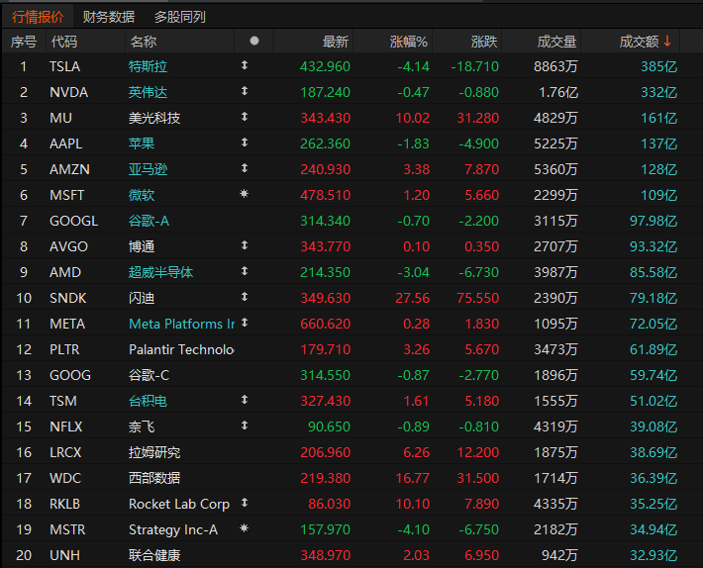The image size is (703, 568).
Task: Click TSLA latest price 432.960
Action: coord(325,66)
